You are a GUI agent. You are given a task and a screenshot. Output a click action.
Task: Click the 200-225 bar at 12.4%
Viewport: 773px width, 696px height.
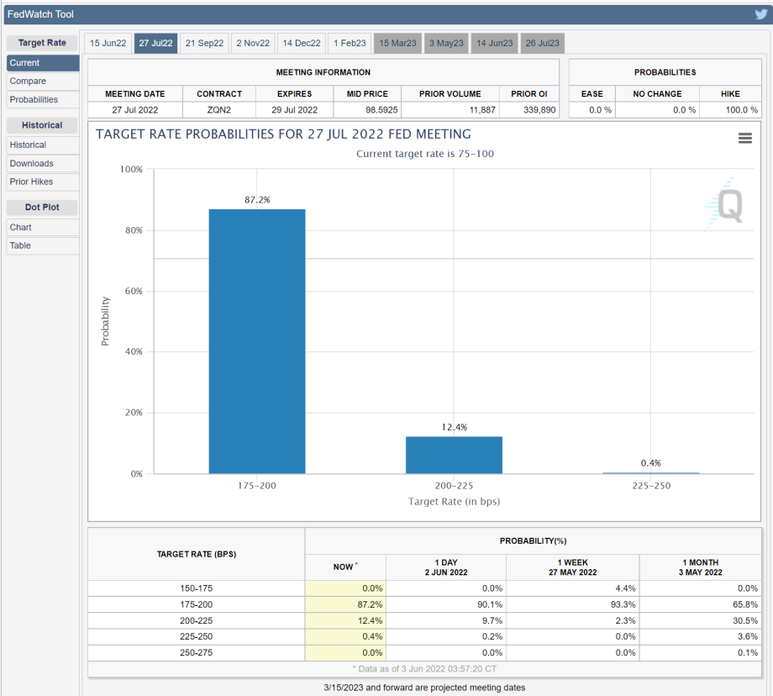pos(454,455)
